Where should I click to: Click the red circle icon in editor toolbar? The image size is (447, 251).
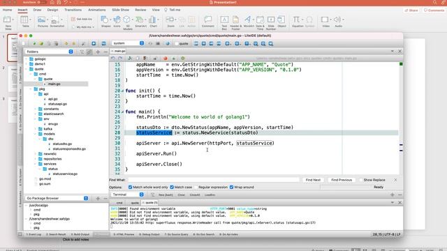pyautogui.click(x=165, y=58)
